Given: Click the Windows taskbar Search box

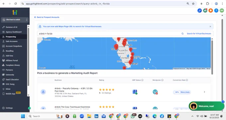Looking at the screenshot, I should 45,116.
